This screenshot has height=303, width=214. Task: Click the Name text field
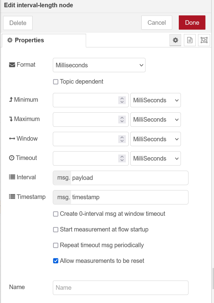[120, 288]
